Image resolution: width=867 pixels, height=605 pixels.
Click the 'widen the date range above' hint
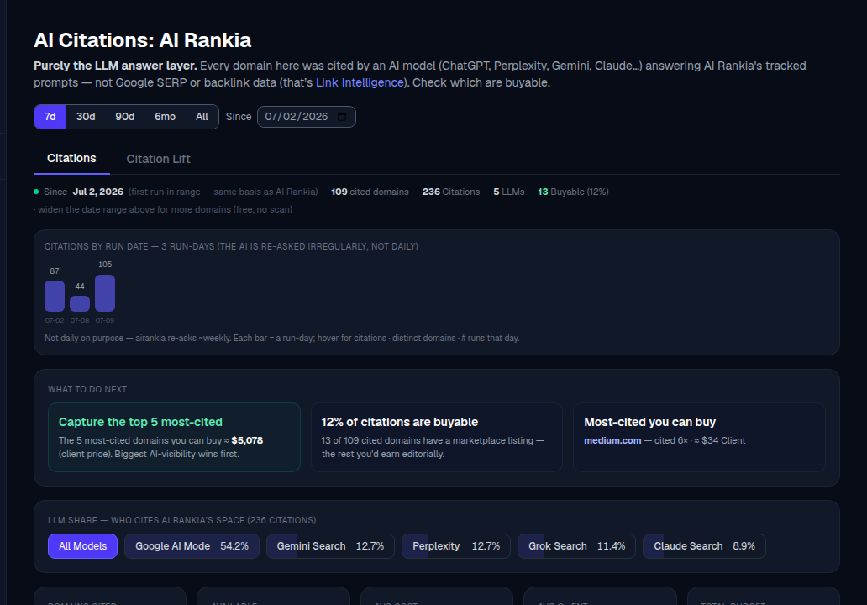163,209
